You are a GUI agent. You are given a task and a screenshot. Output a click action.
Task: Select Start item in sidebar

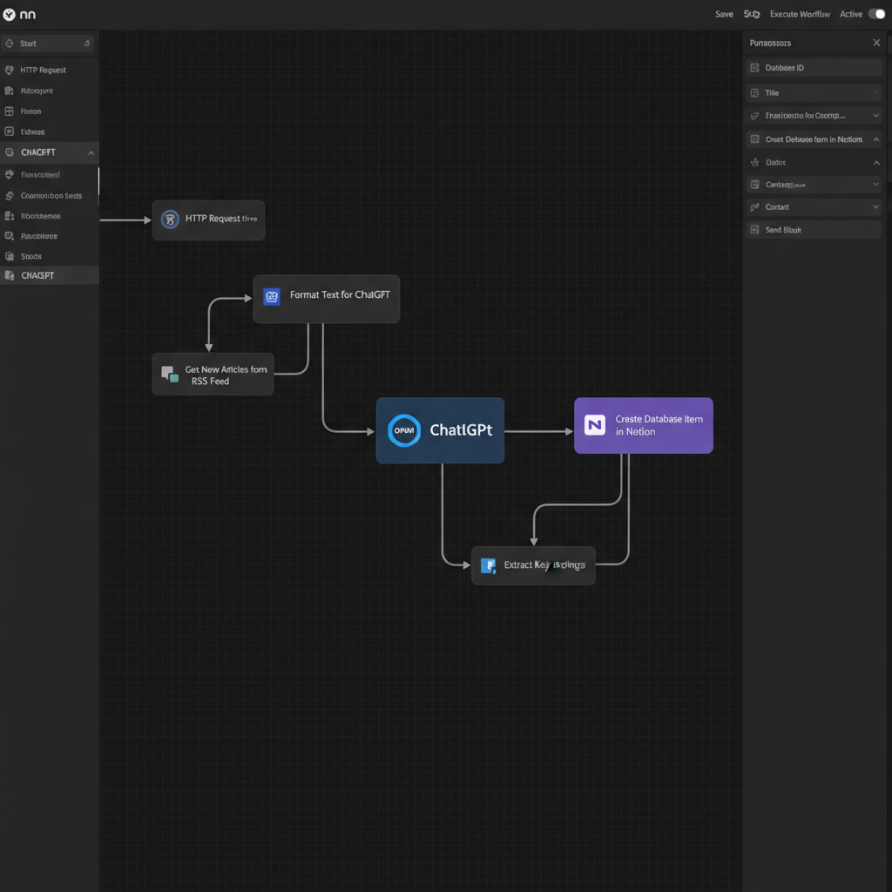[48, 44]
